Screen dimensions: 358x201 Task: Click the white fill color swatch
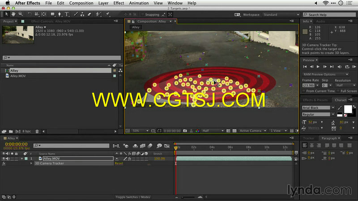348,109
